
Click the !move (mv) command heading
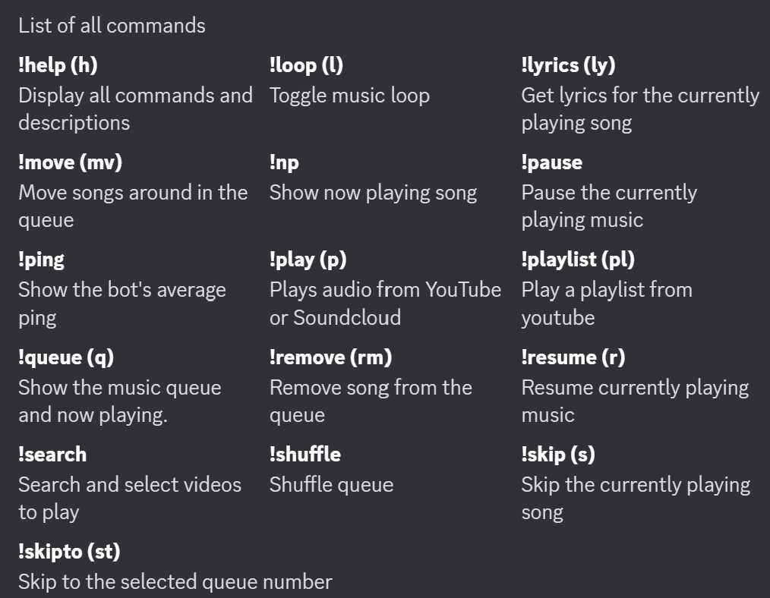pos(70,162)
